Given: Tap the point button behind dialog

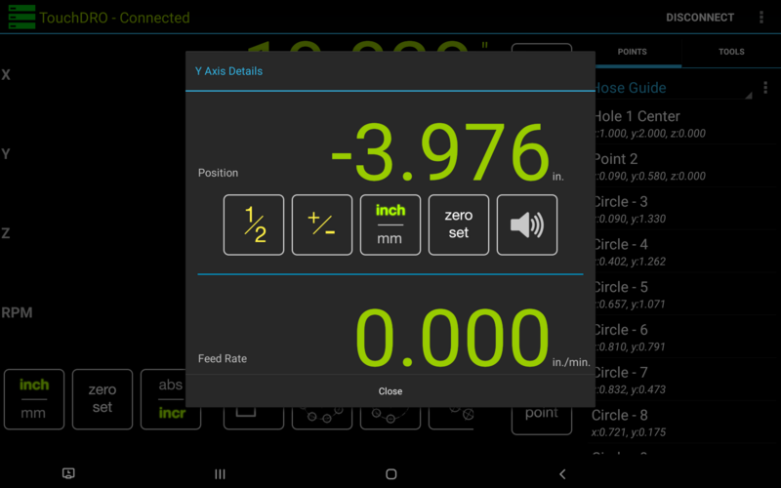Looking at the screenshot, I should [542, 420].
